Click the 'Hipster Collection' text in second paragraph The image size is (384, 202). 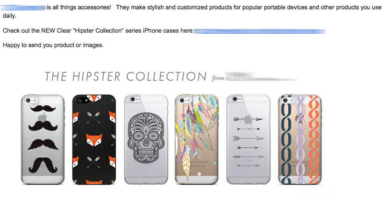pos(98,31)
